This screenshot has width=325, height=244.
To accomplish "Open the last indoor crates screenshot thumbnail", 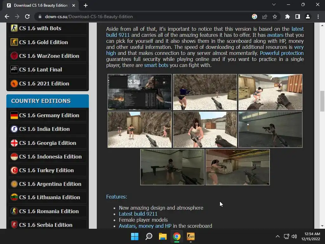I will pos(237,167).
